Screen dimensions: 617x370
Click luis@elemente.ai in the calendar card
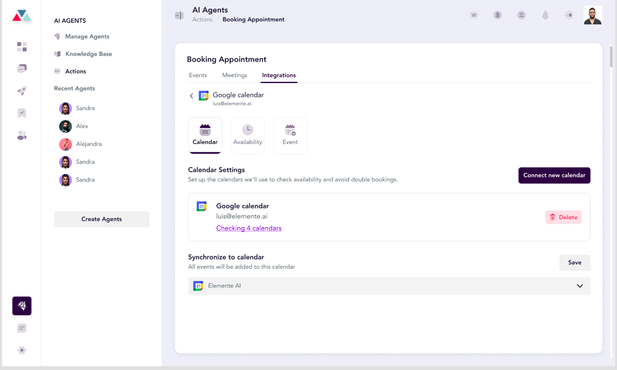click(x=242, y=216)
